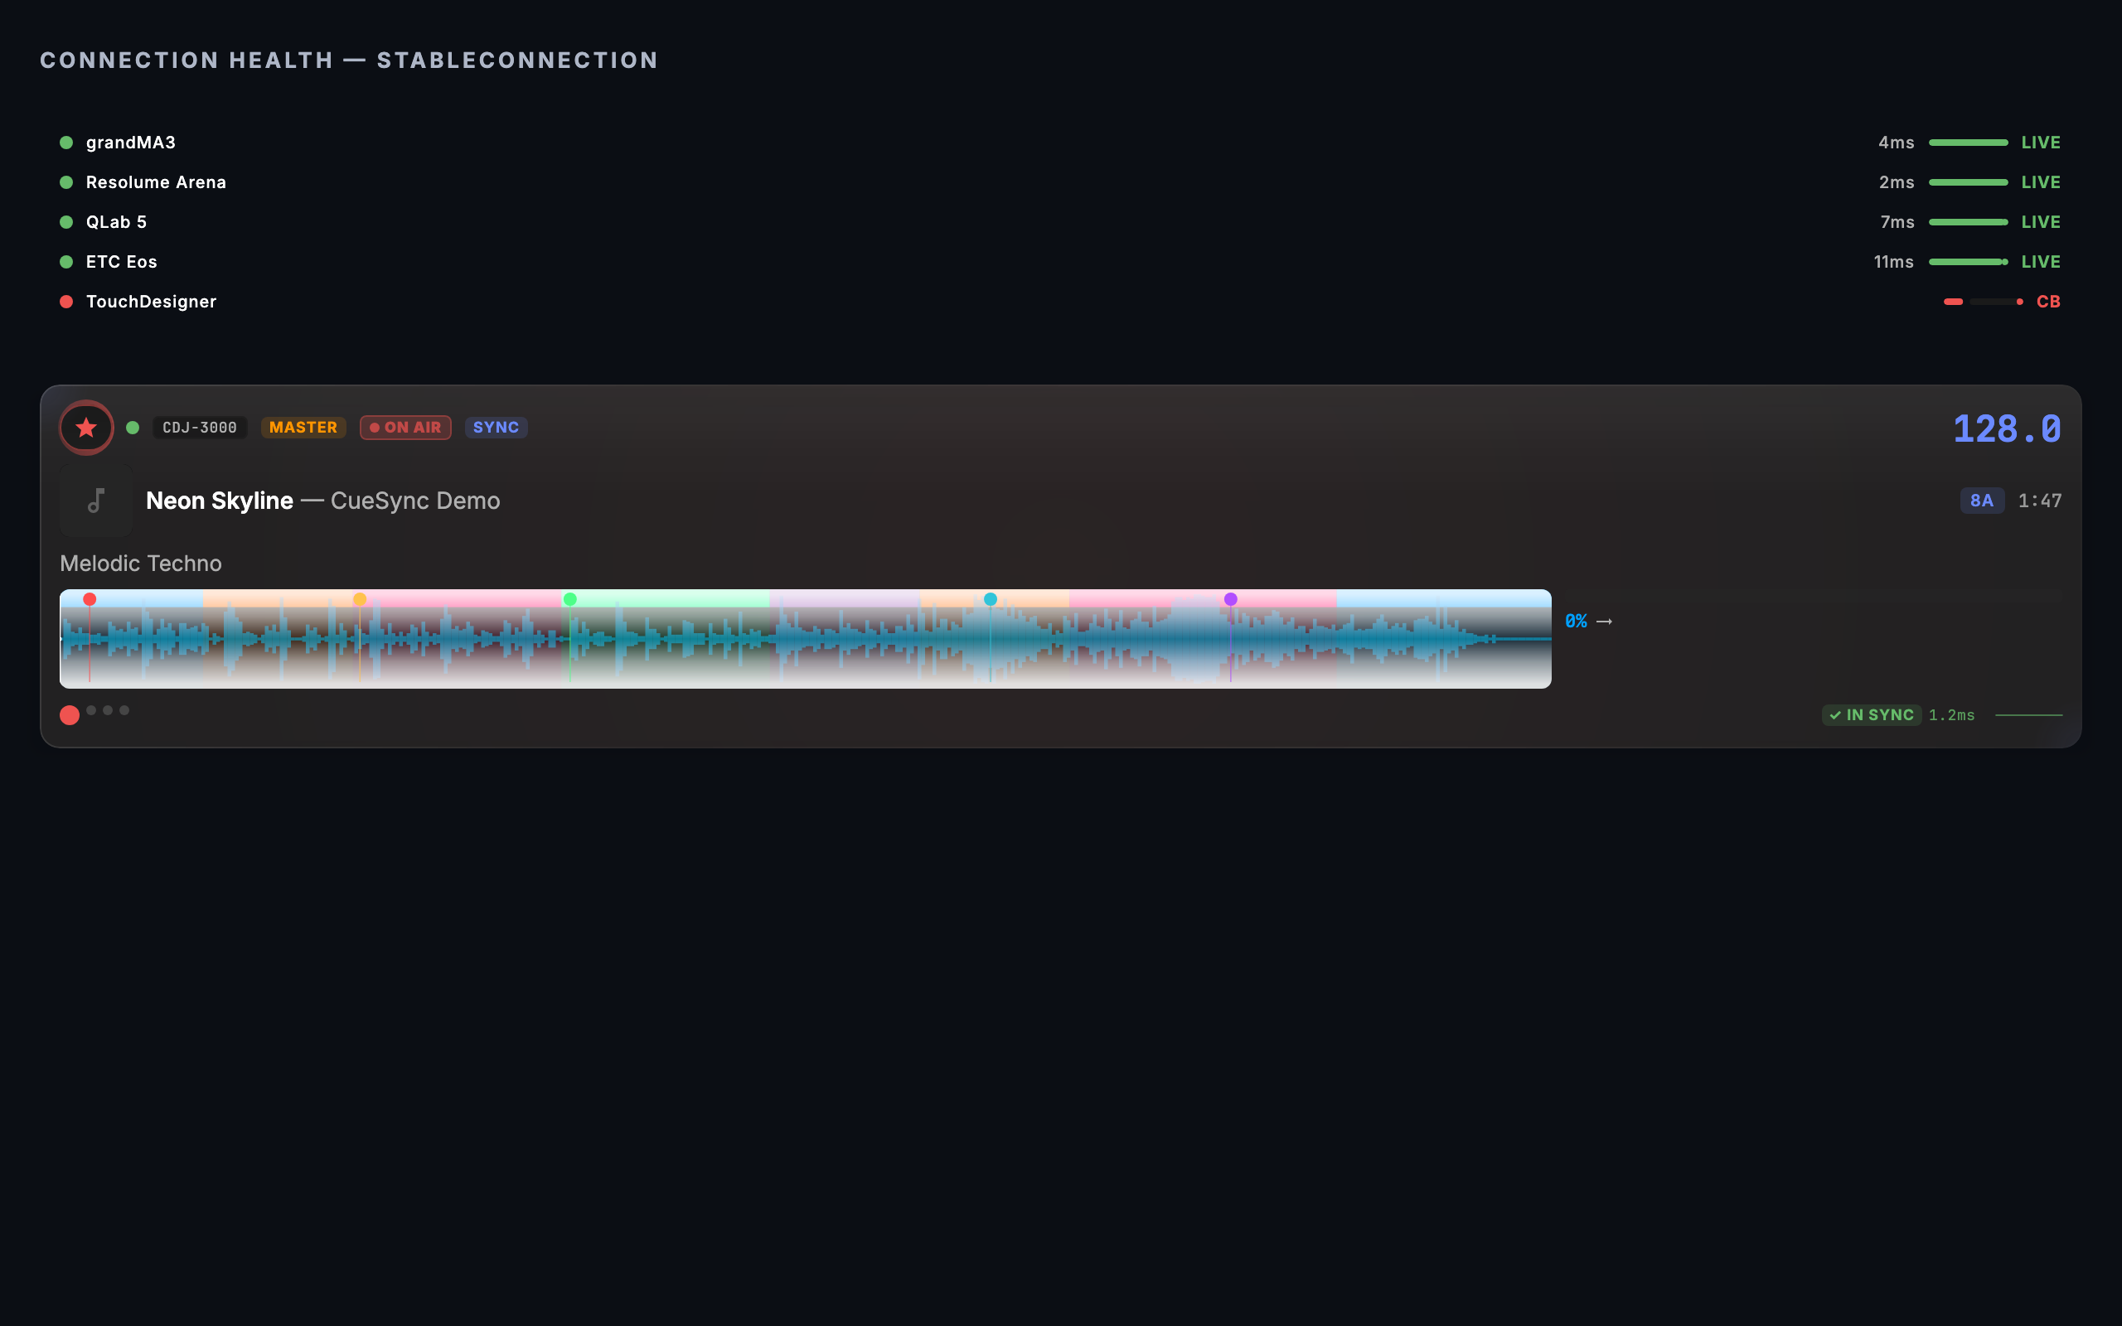2122x1326 pixels.
Task: Select the Resolume Arena connection row
Action: coord(1060,182)
